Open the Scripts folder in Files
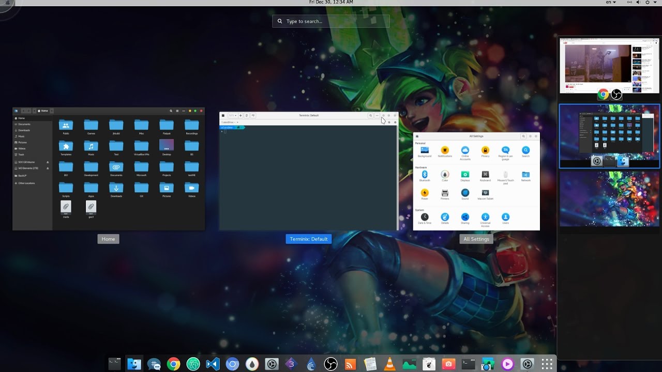662x372 pixels. (66, 190)
